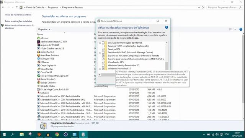The image size is (245, 138).
Task: Check Serviços de Informações da Internet box
Action: click(x=103, y=43)
